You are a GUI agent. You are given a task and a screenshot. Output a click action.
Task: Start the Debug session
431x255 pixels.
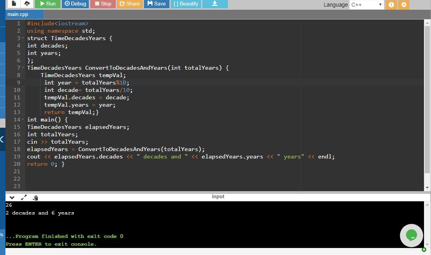pos(75,4)
